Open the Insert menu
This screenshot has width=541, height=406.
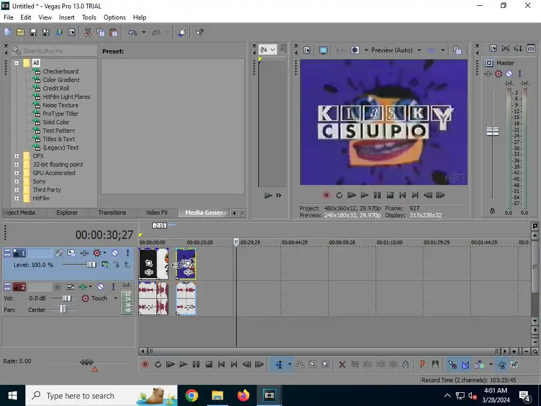tap(67, 17)
